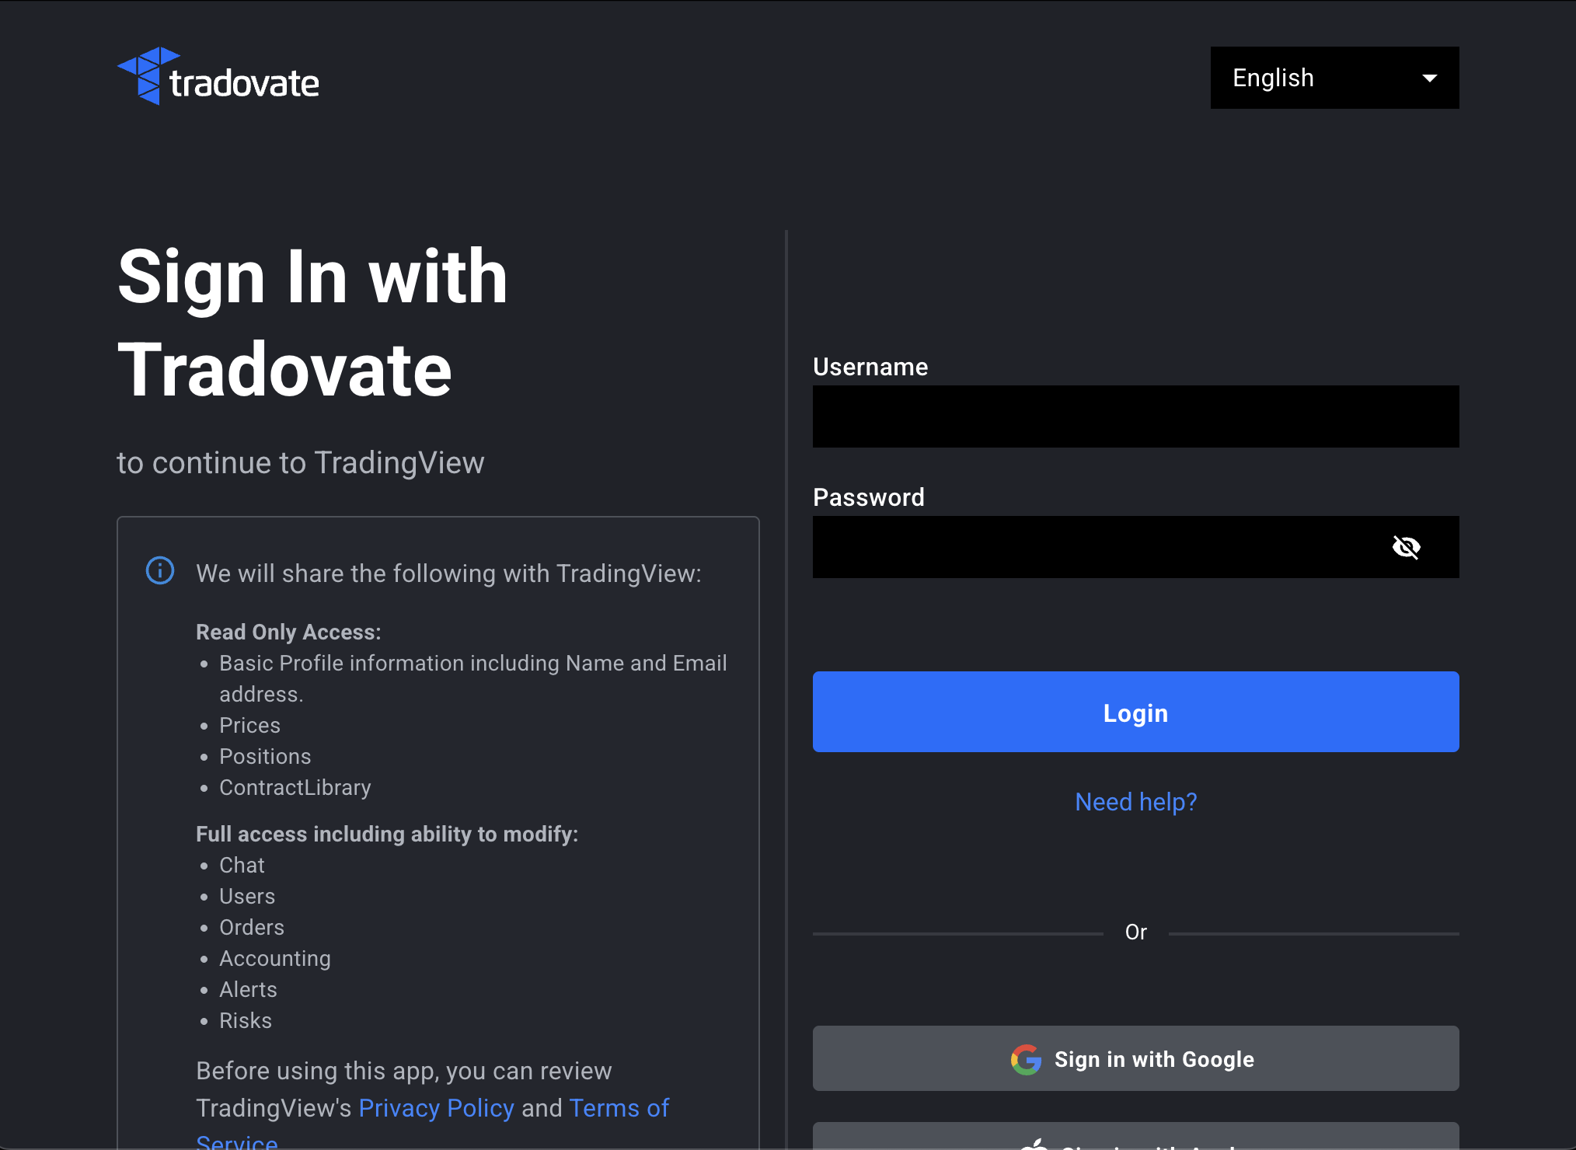
Task: Click the 'Alerts' list item
Action: pyautogui.click(x=248, y=990)
